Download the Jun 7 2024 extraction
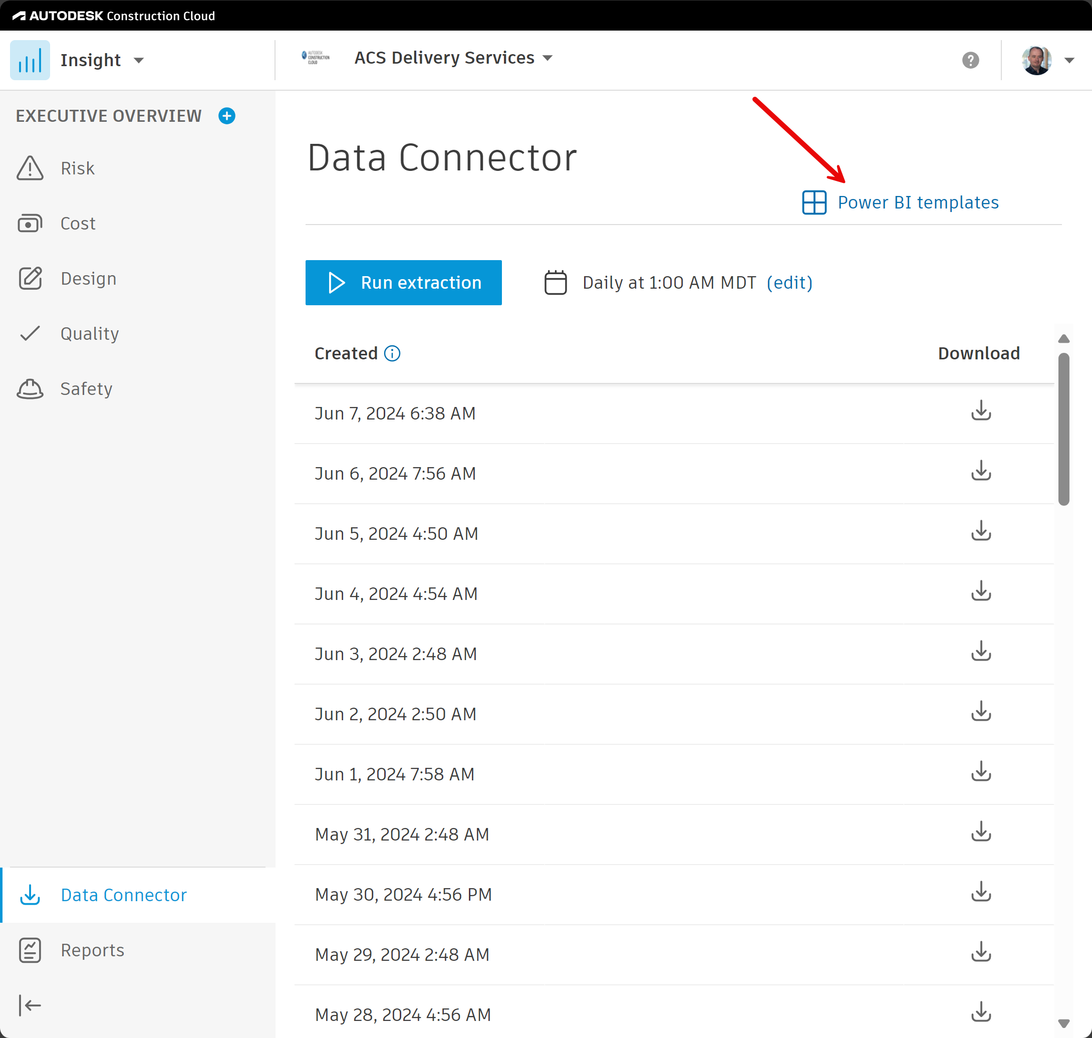 [x=980, y=412]
